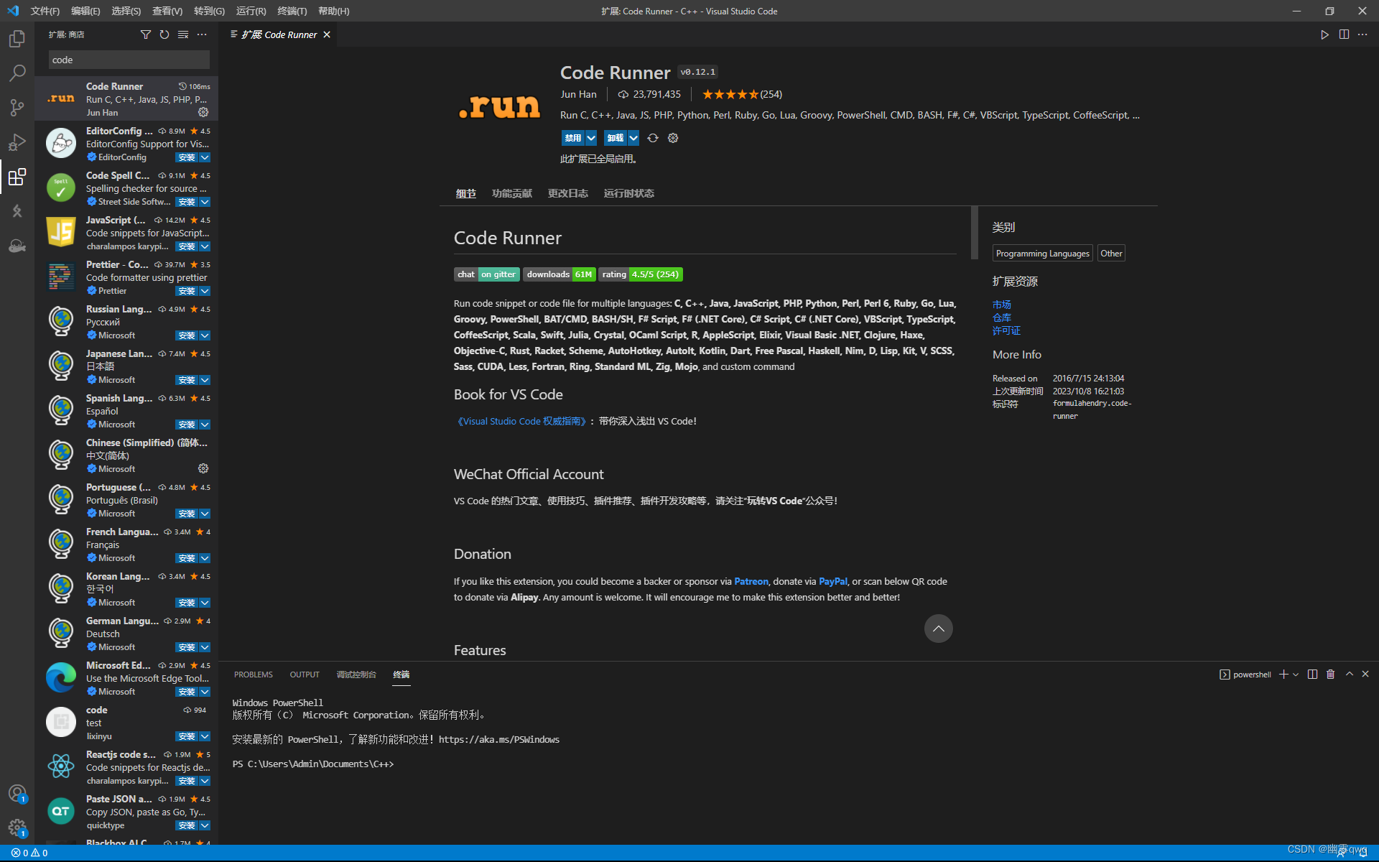Open the 文件(F) menu
1379x862 pixels.
click(x=45, y=11)
